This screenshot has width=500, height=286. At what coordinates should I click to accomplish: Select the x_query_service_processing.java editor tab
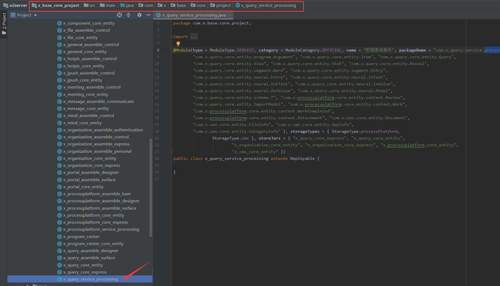tap(194, 15)
